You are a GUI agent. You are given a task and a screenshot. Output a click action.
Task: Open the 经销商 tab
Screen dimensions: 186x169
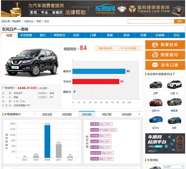(x=160, y=35)
